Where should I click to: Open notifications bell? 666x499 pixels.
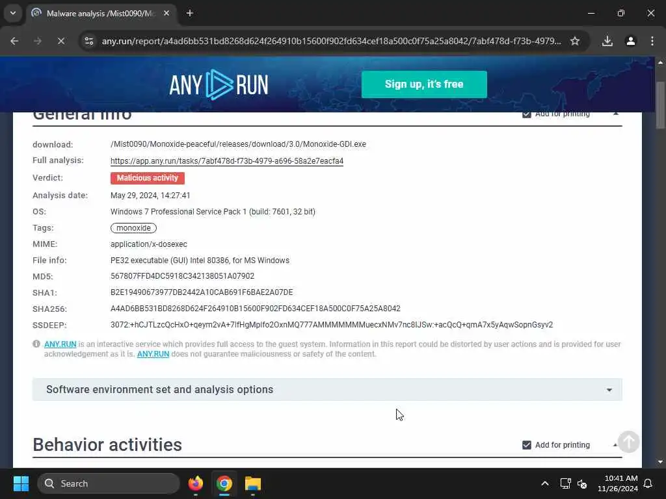click(648, 483)
